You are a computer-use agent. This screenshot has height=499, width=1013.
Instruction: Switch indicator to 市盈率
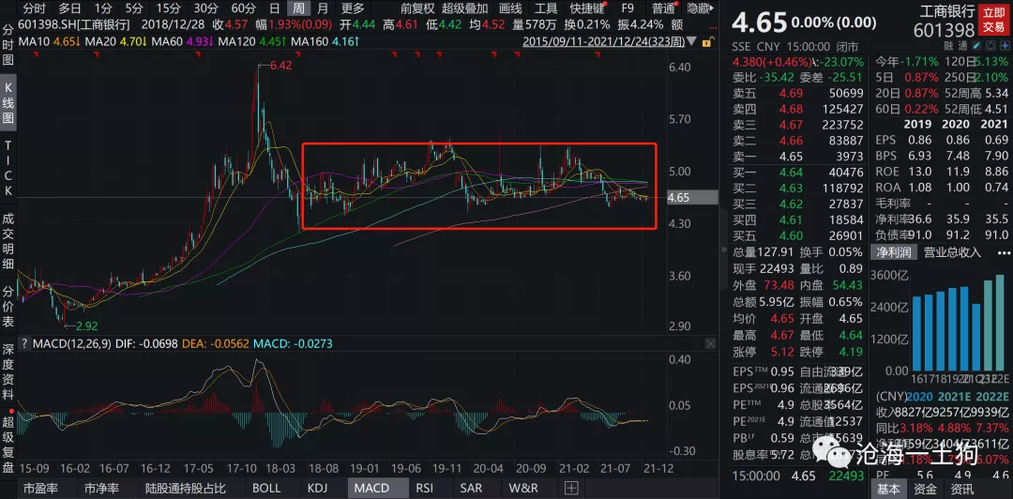[42, 488]
